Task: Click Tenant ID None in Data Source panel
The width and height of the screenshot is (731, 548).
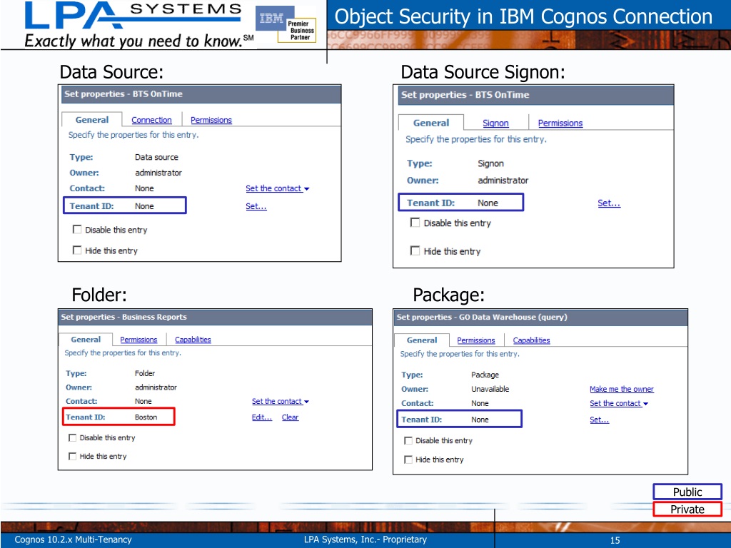Action: pos(144,206)
